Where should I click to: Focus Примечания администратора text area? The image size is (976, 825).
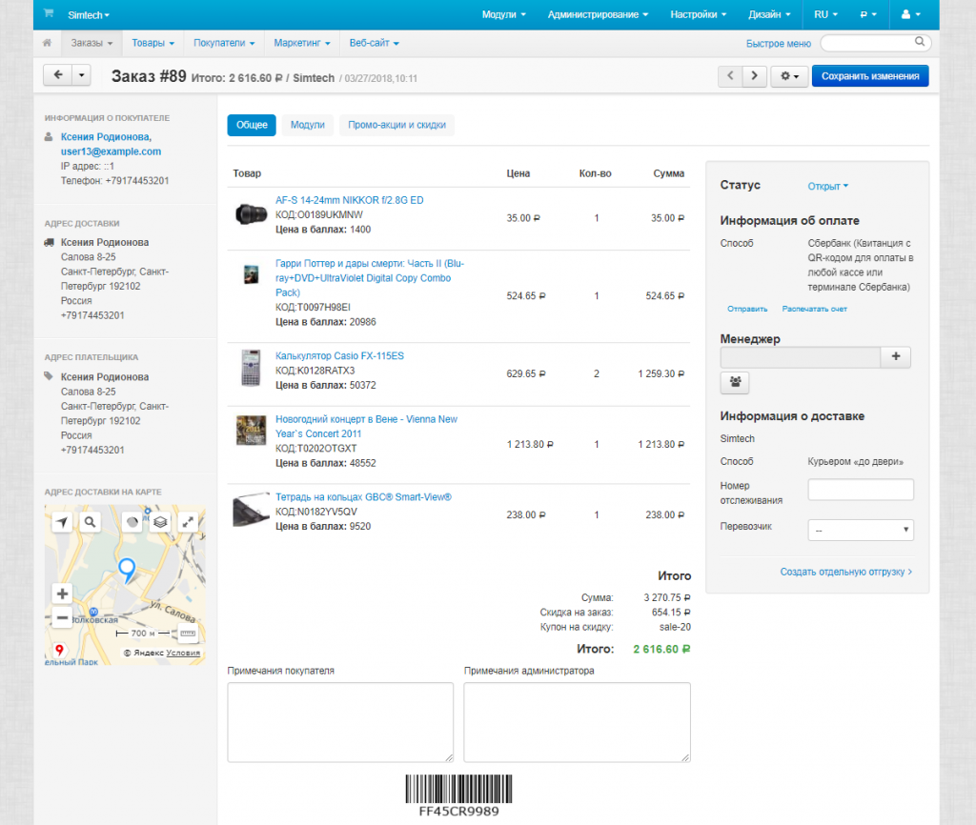pos(577,722)
